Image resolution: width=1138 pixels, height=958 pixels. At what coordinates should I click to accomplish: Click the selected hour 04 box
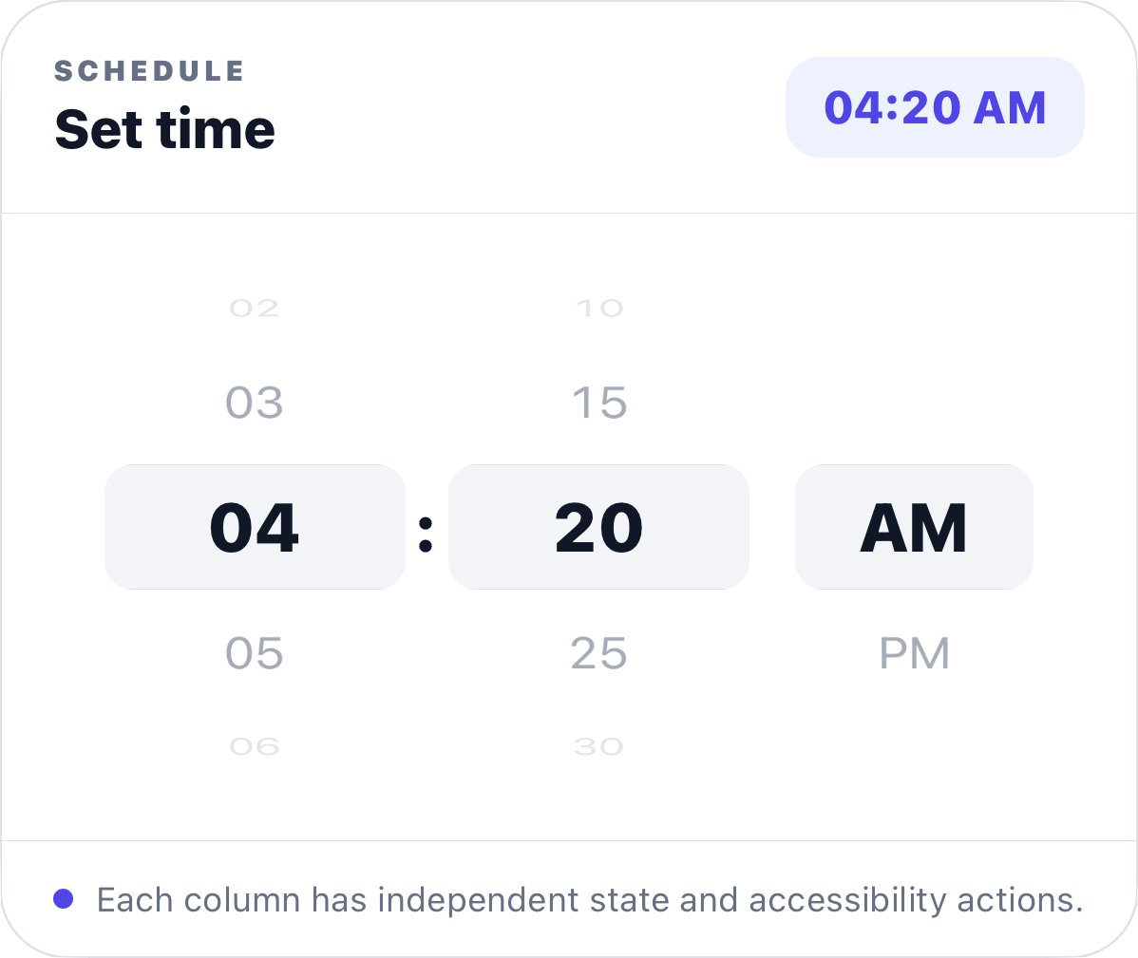pyautogui.click(x=255, y=527)
